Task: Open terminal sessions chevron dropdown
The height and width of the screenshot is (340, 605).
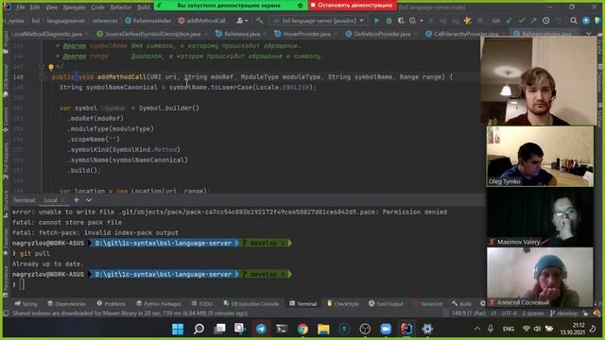Action: pos(89,200)
